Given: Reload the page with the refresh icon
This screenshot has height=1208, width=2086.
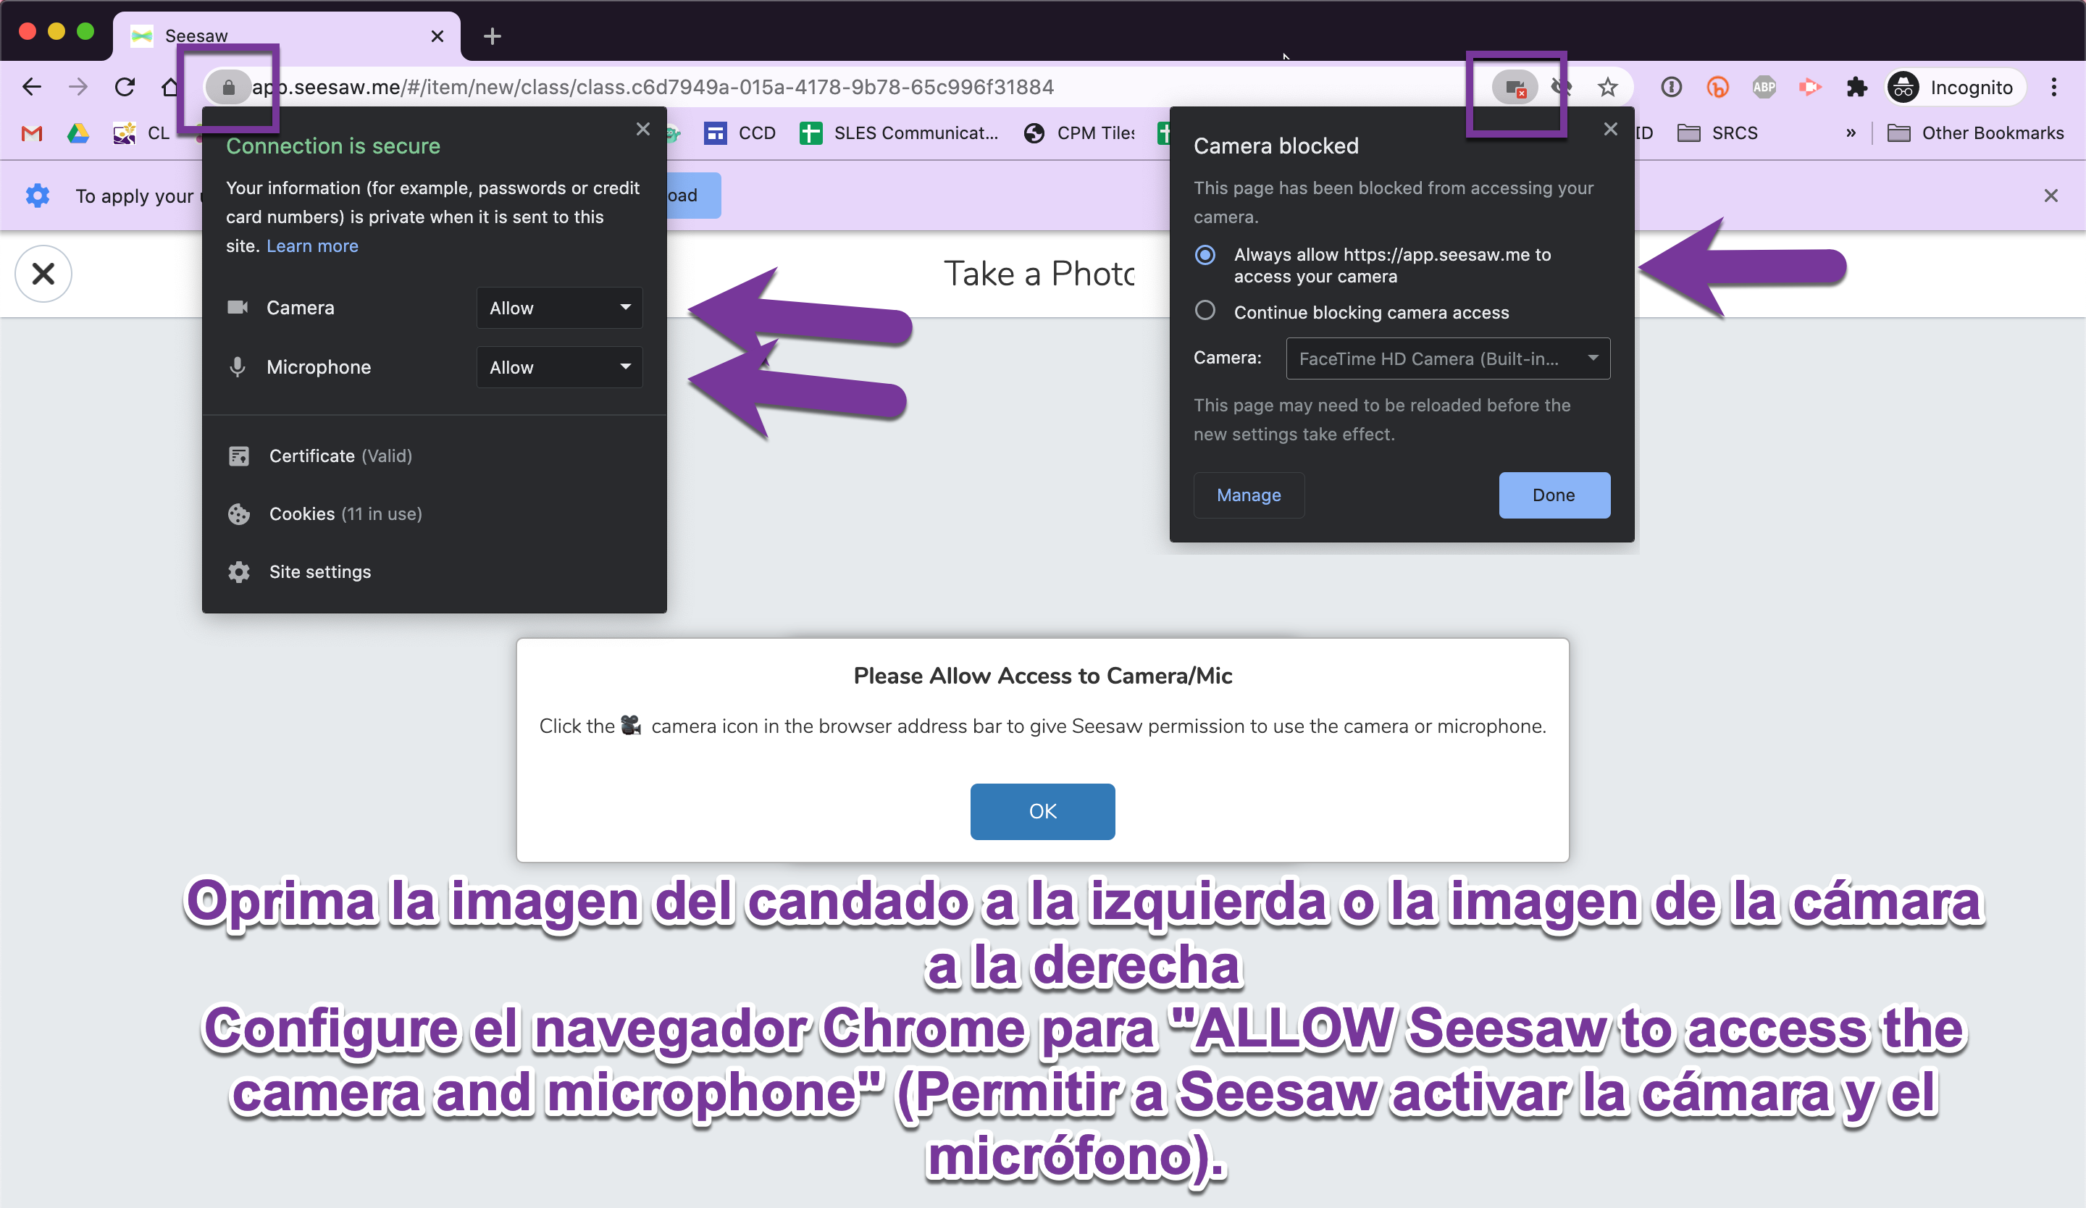Looking at the screenshot, I should [x=124, y=87].
